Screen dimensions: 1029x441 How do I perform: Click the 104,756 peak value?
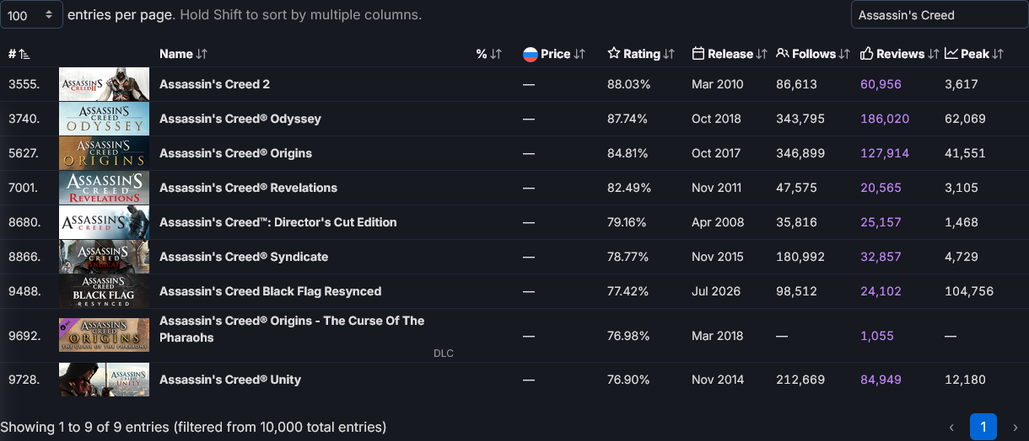969,291
